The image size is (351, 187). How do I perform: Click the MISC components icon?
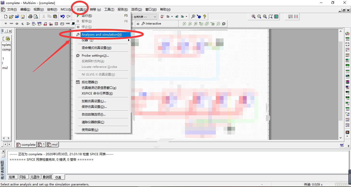68,24
